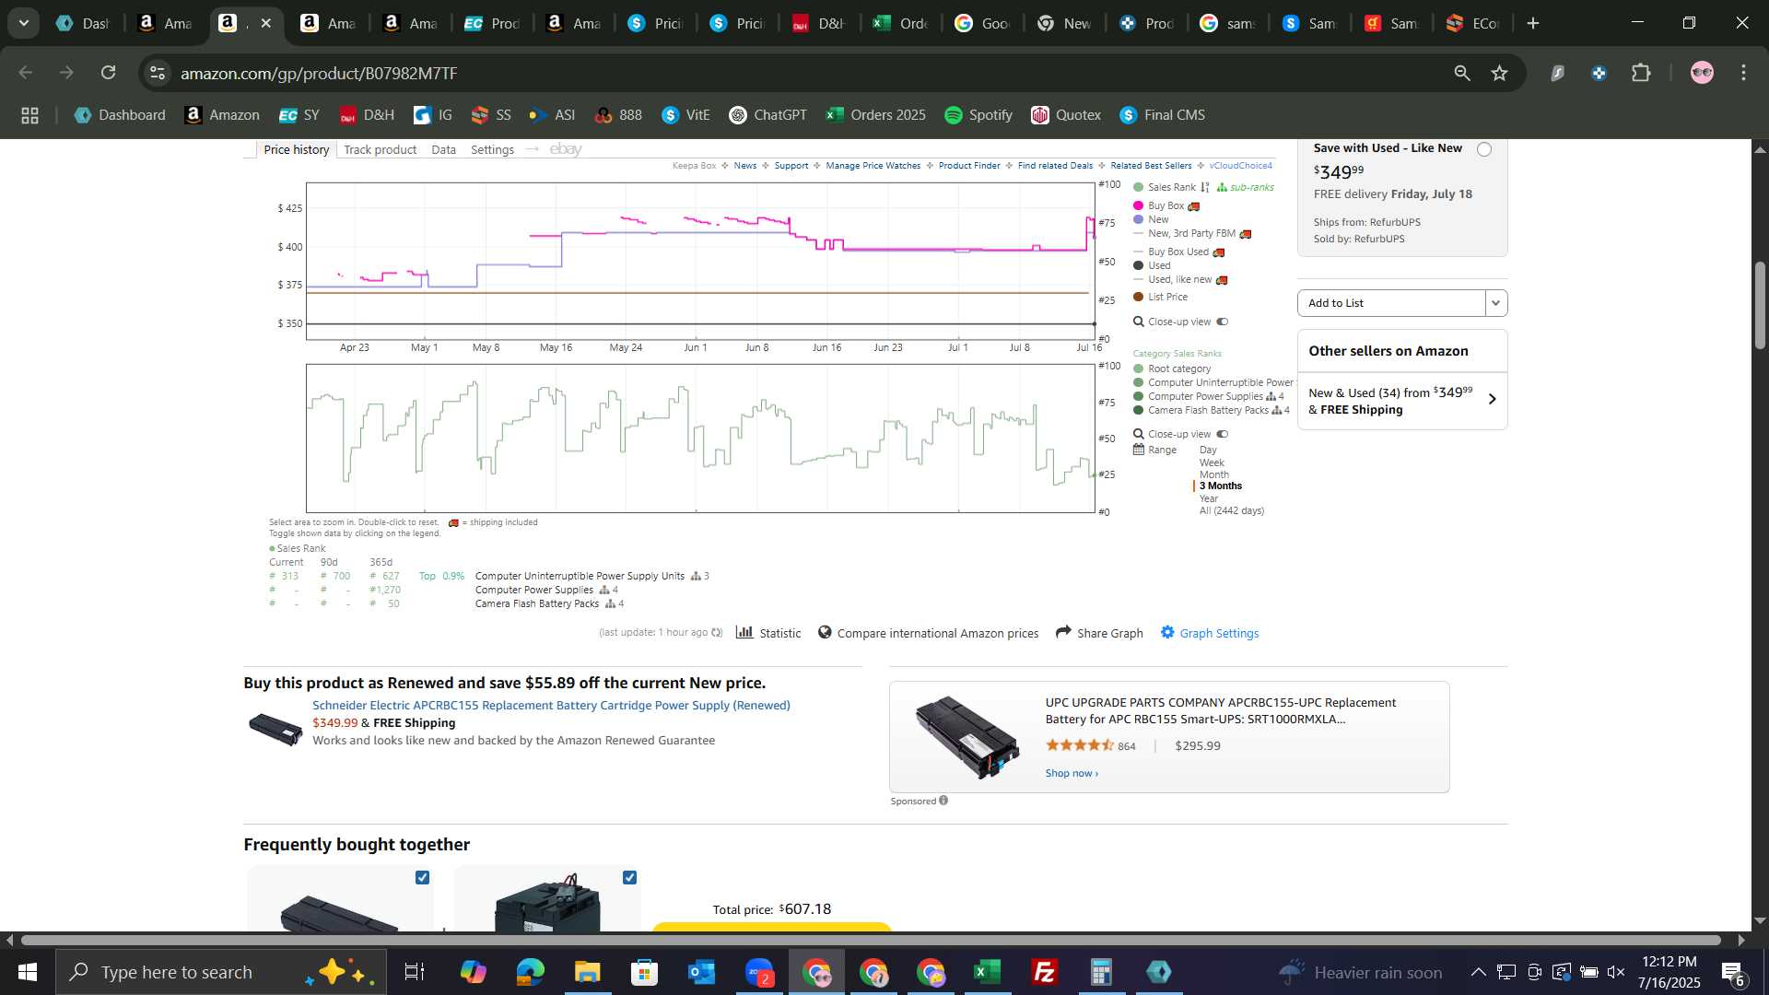1769x995 pixels.
Task: Uncheck first Frequently bought together item
Action: tap(422, 877)
